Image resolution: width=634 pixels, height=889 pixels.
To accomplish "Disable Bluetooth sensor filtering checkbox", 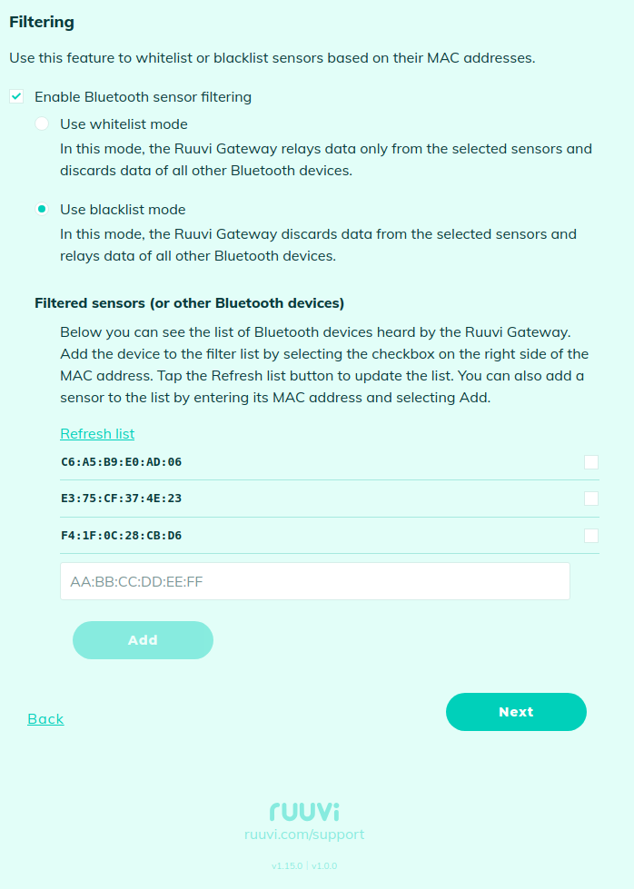I will [x=16, y=96].
